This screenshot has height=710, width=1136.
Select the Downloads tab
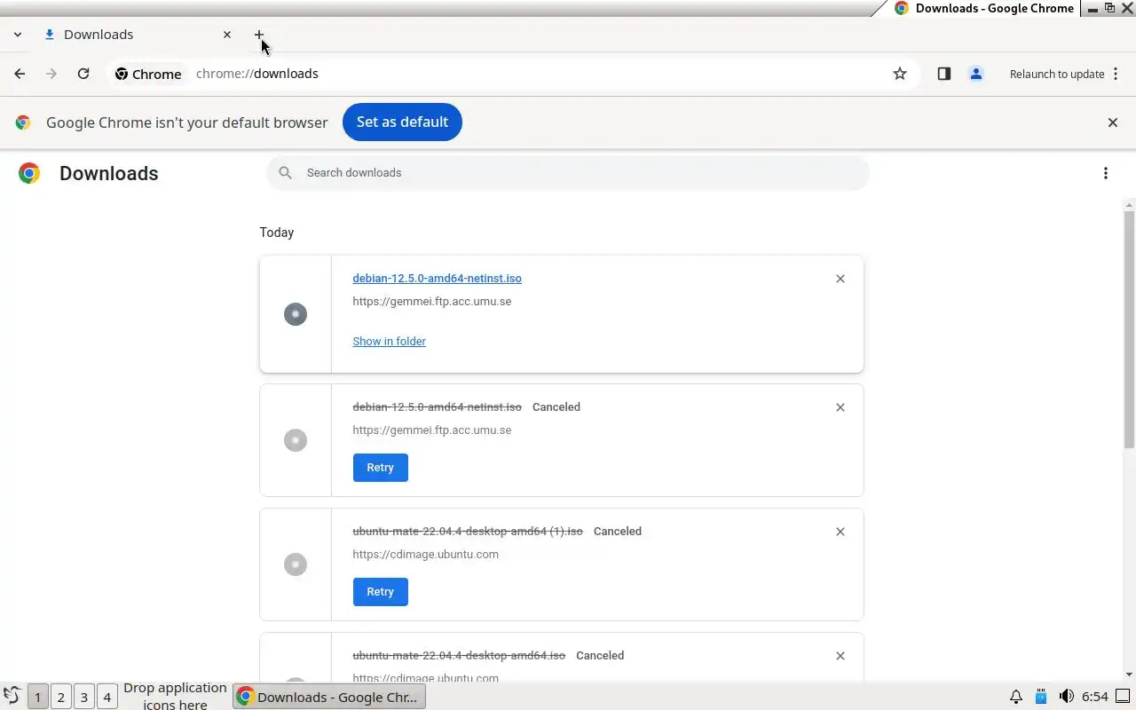(x=138, y=35)
